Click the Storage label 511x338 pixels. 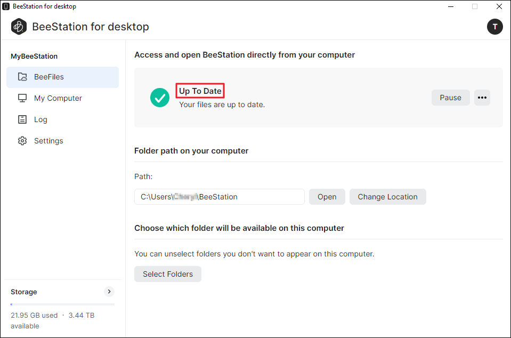(x=24, y=292)
